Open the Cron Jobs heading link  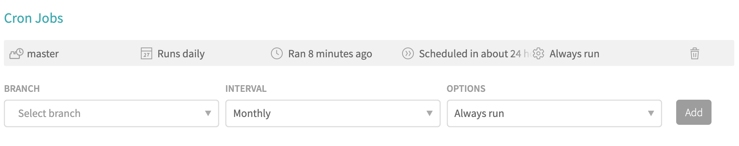(34, 18)
